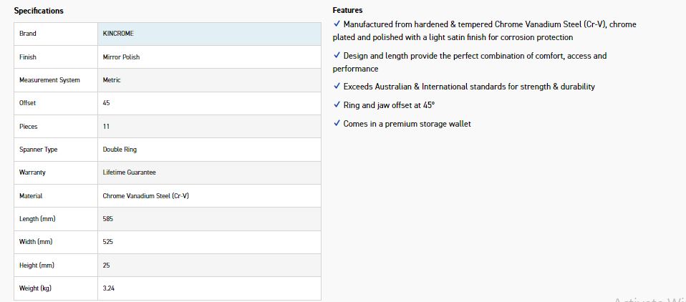Click the Pieces row label
This screenshot has height=302, width=686.
coord(29,127)
